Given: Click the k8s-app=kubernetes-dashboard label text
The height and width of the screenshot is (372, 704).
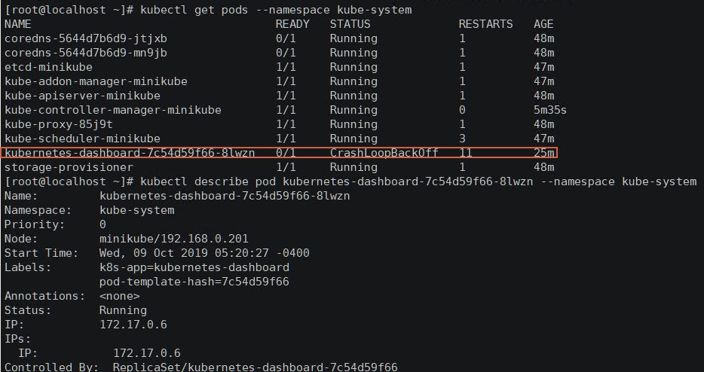Looking at the screenshot, I should [194, 267].
